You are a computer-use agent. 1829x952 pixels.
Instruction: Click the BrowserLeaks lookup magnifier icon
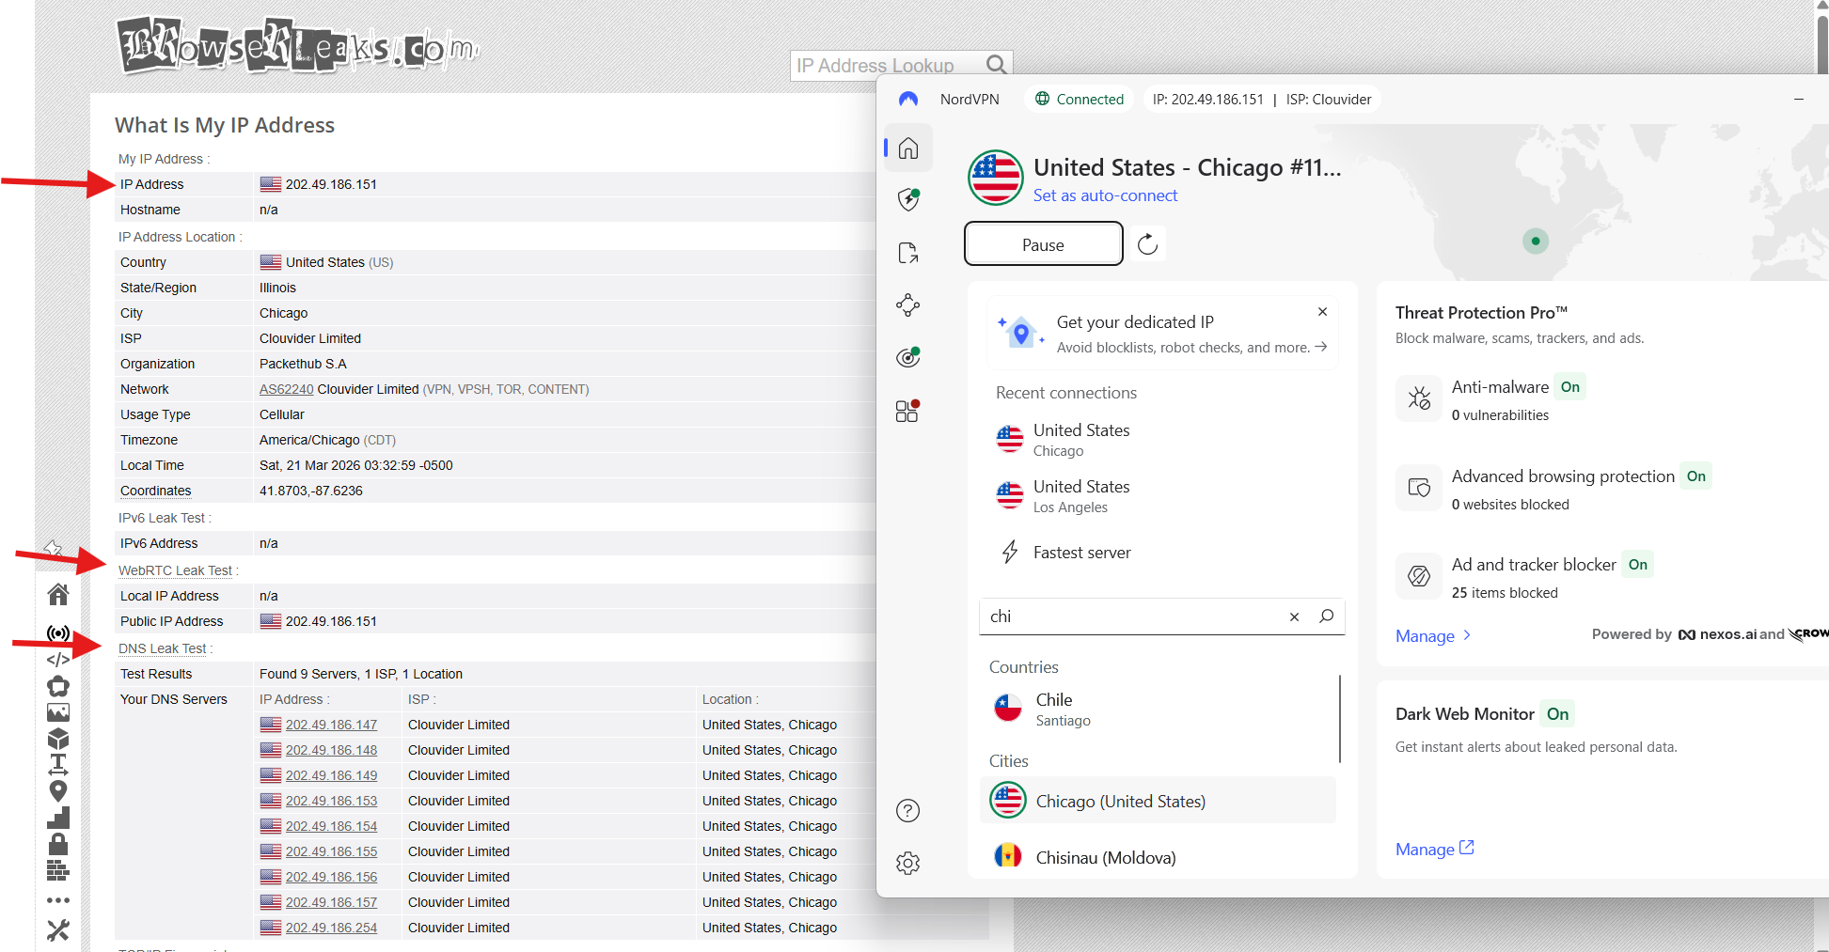(997, 64)
